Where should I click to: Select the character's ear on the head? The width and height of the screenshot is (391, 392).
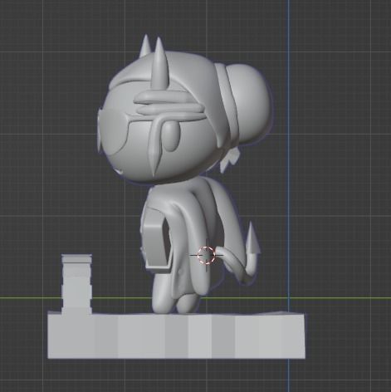click(x=171, y=137)
